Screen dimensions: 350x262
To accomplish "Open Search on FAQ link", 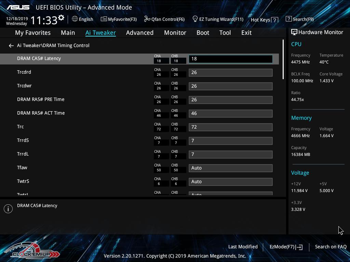I will tap(331, 247).
